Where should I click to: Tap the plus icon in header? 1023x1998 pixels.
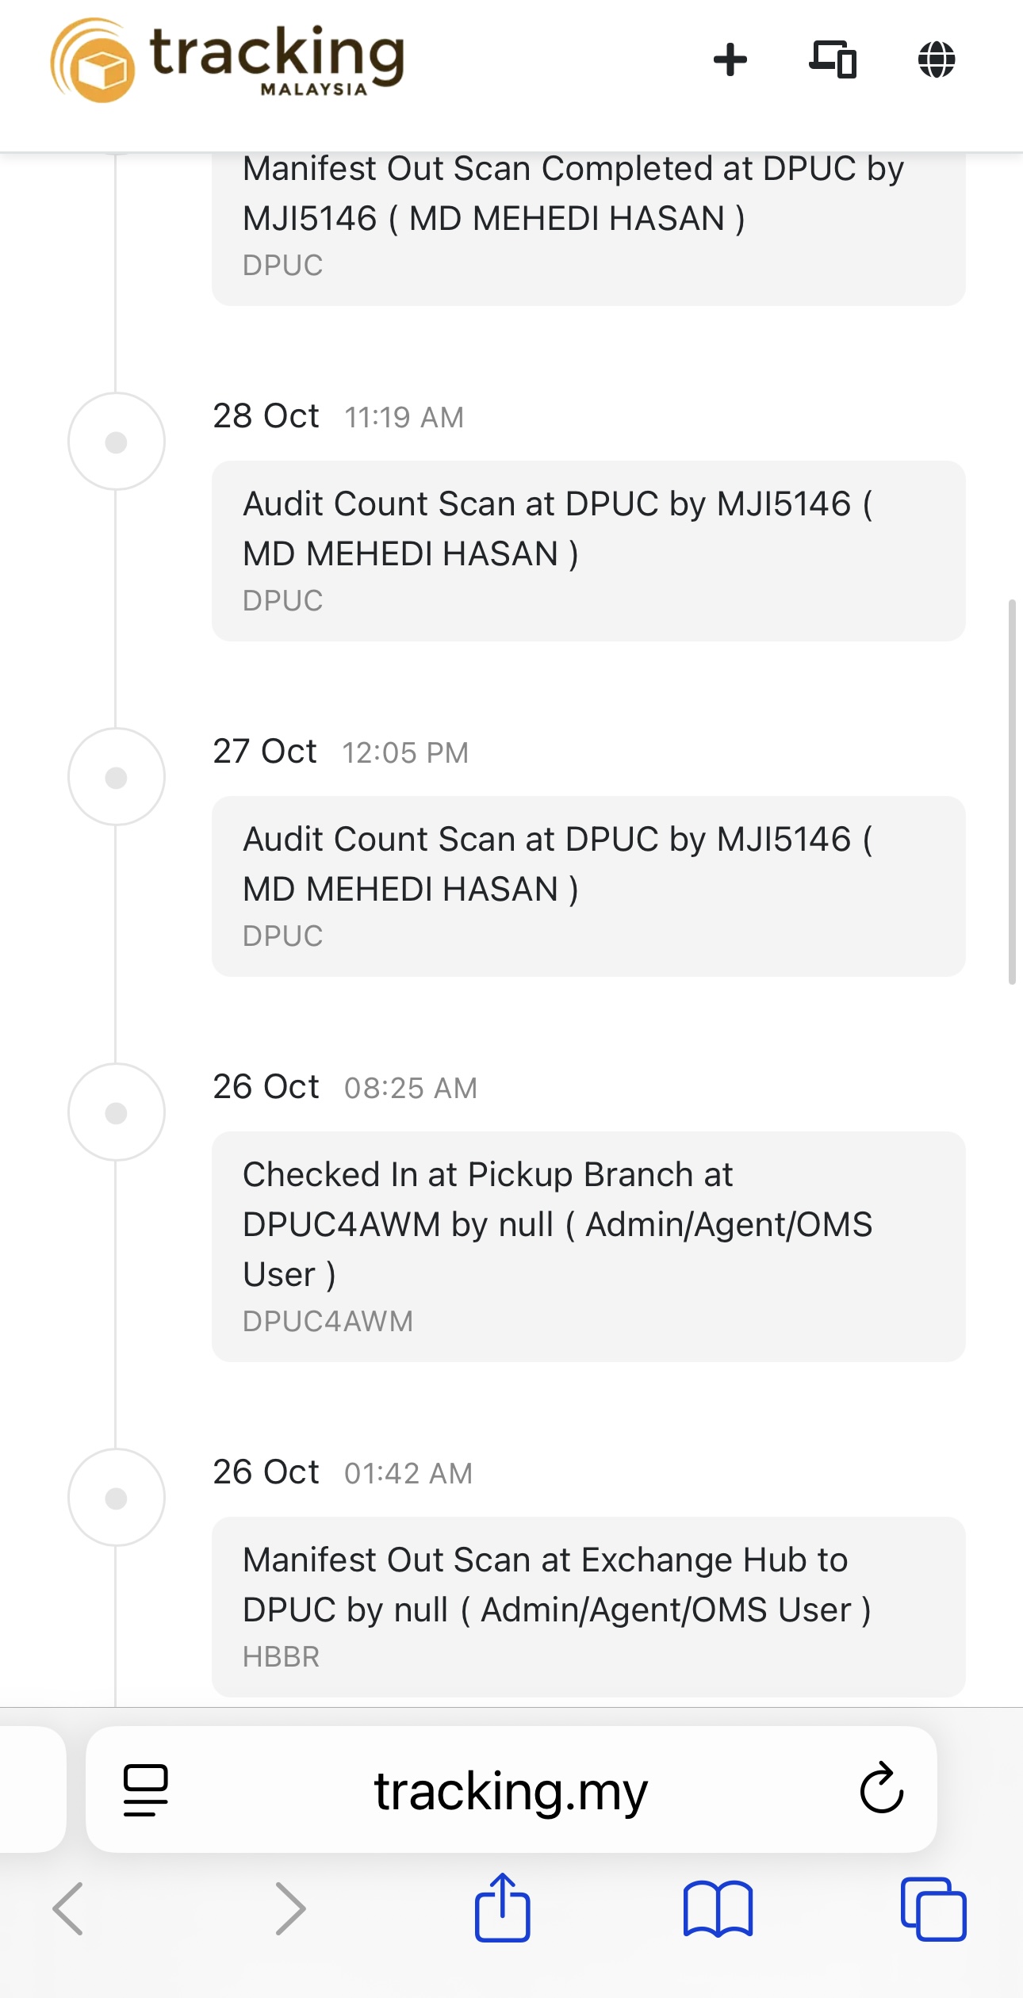tap(730, 59)
